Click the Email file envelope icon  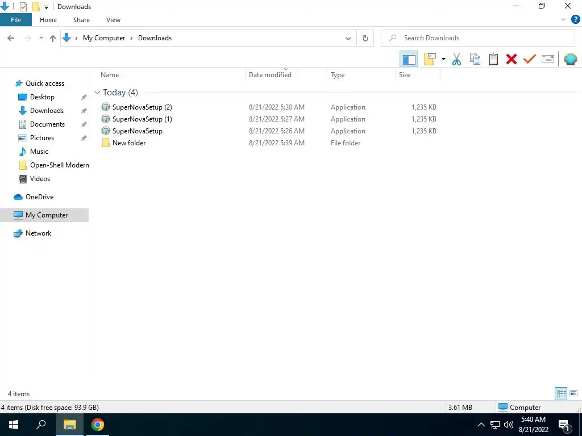(x=548, y=59)
